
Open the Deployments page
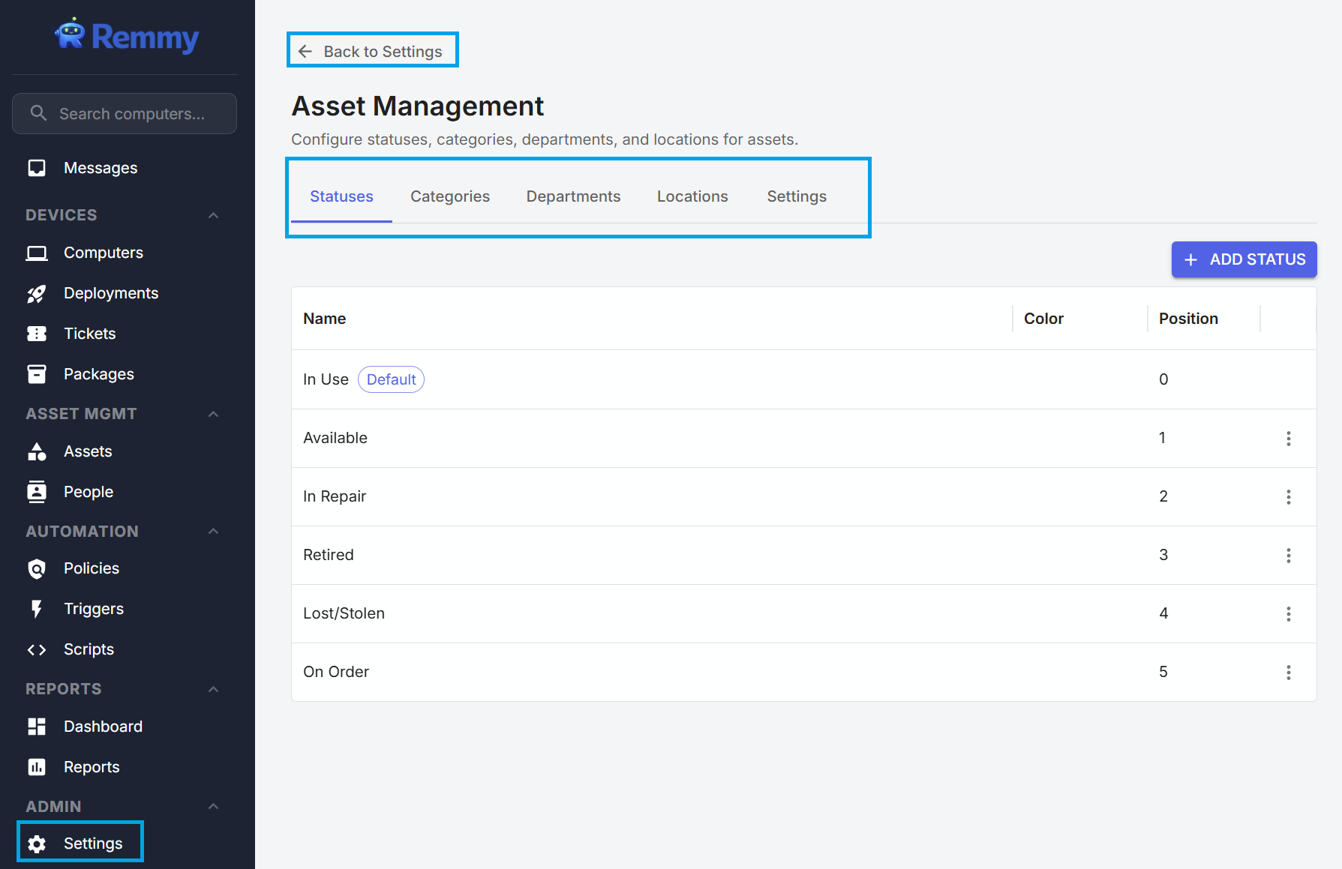point(110,293)
